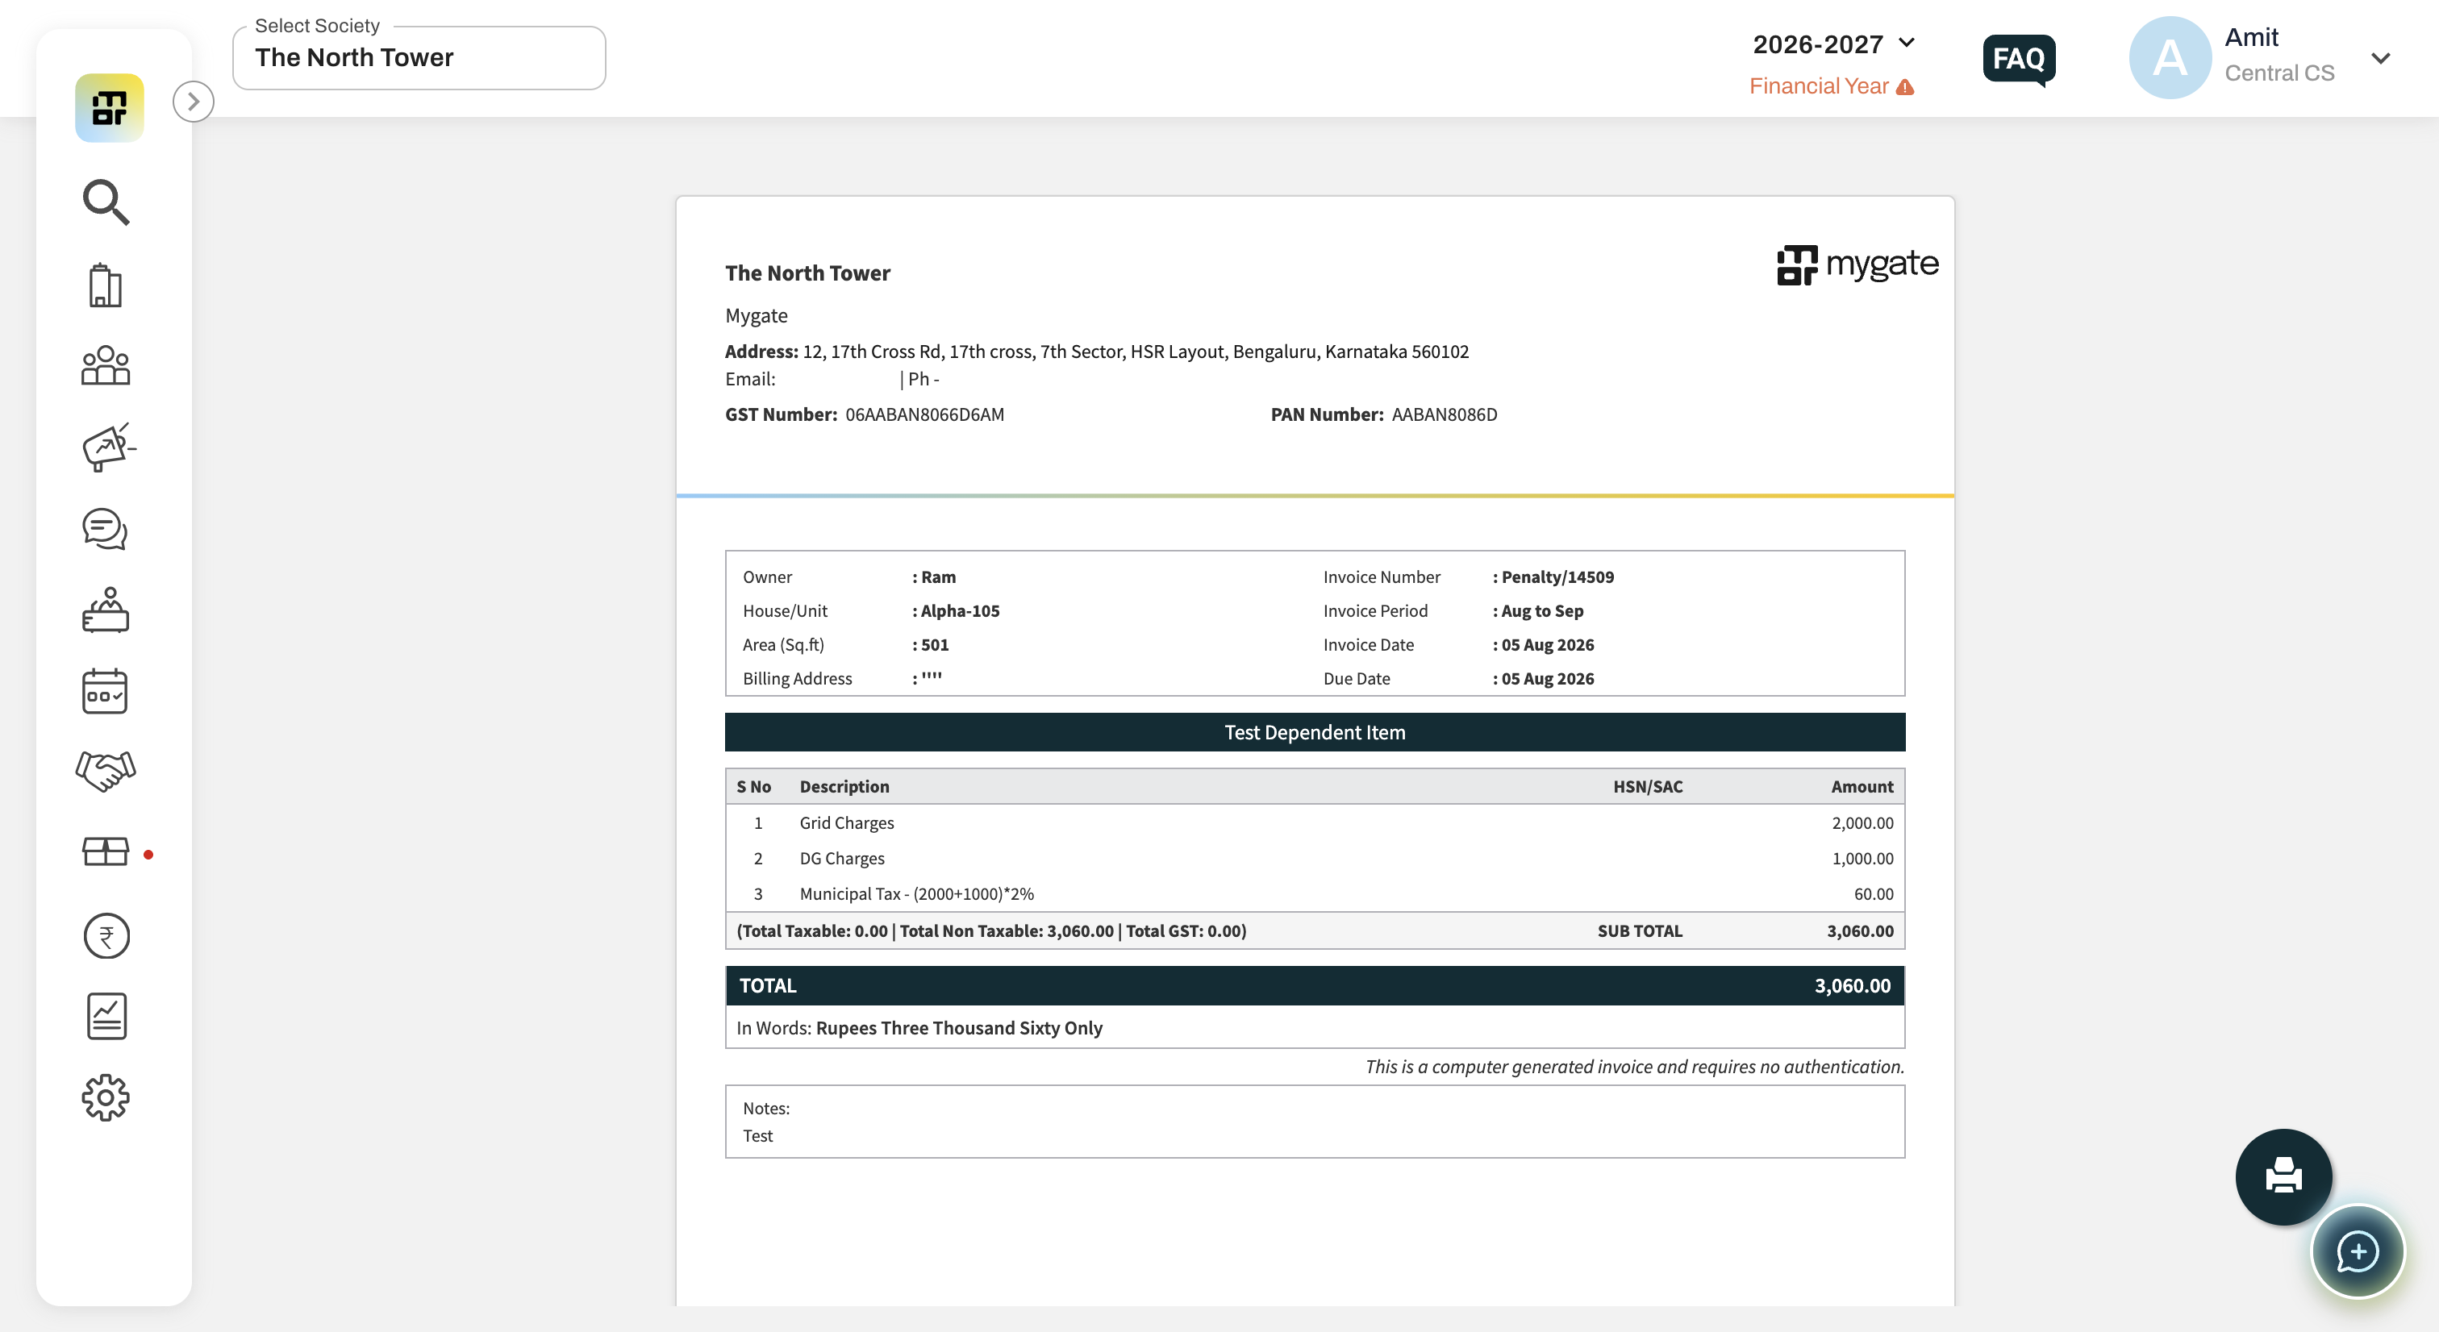Open the search magnifier icon in sidebar
This screenshot has height=1332, width=2439.
(105, 202)
